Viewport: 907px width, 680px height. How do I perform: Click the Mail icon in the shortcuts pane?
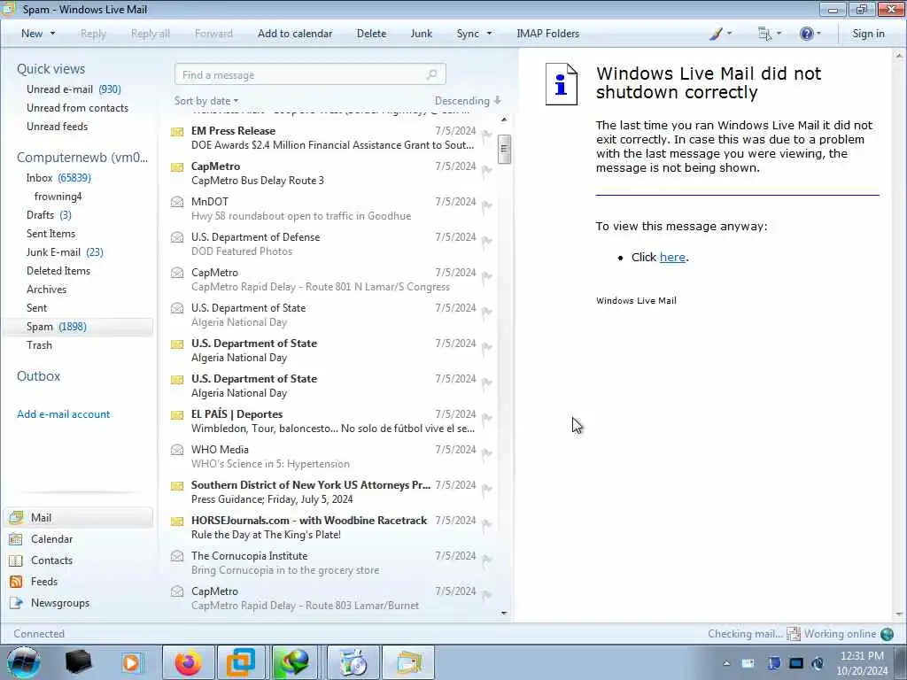pyautogui.click(x=16, y=517)
